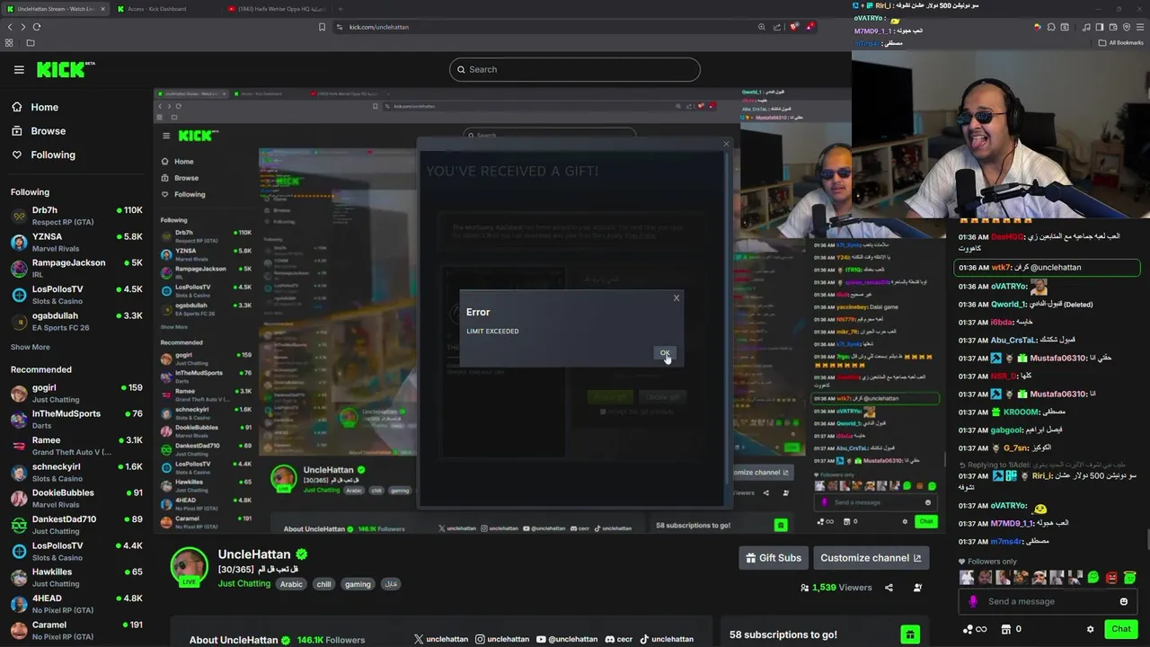1150x647 pixels.
Task: Click the user icon right of share
Action: click(917, 588)
